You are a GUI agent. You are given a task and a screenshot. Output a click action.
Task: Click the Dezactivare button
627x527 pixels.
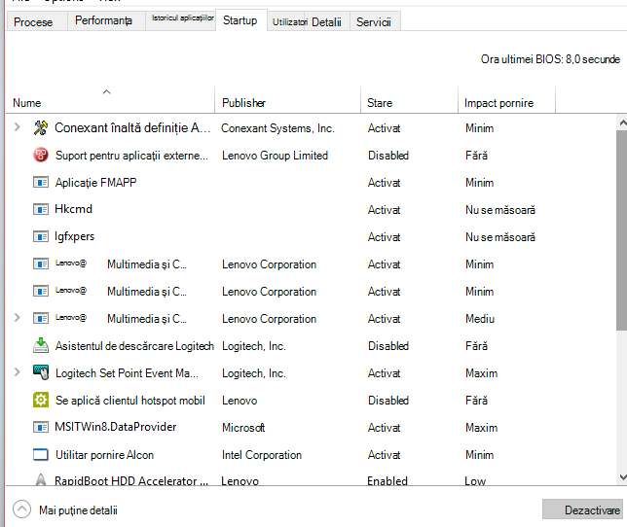tap(582, 509)
